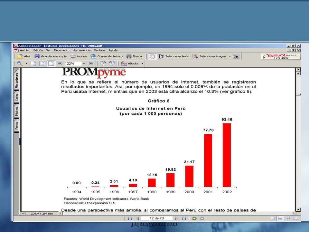Click the Gráfico 6 heading
The width and height of the screenshot is (309, 232).
(x=158, y=101)
